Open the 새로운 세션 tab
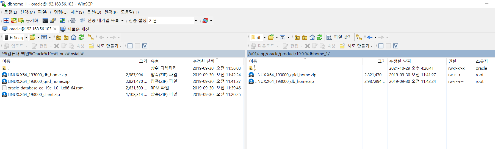495x149 pixels. tap(75, 29)
